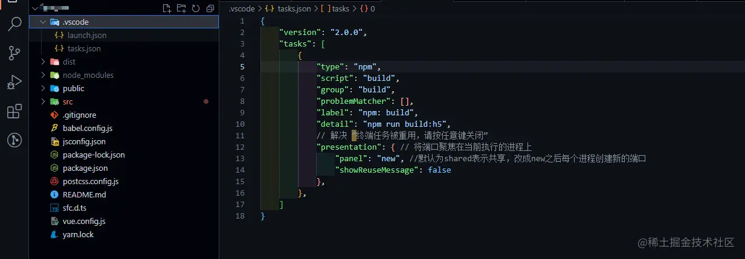Click the false value on line 14
This screenshot has width=745, height=259.
click(x=439, y=170)
